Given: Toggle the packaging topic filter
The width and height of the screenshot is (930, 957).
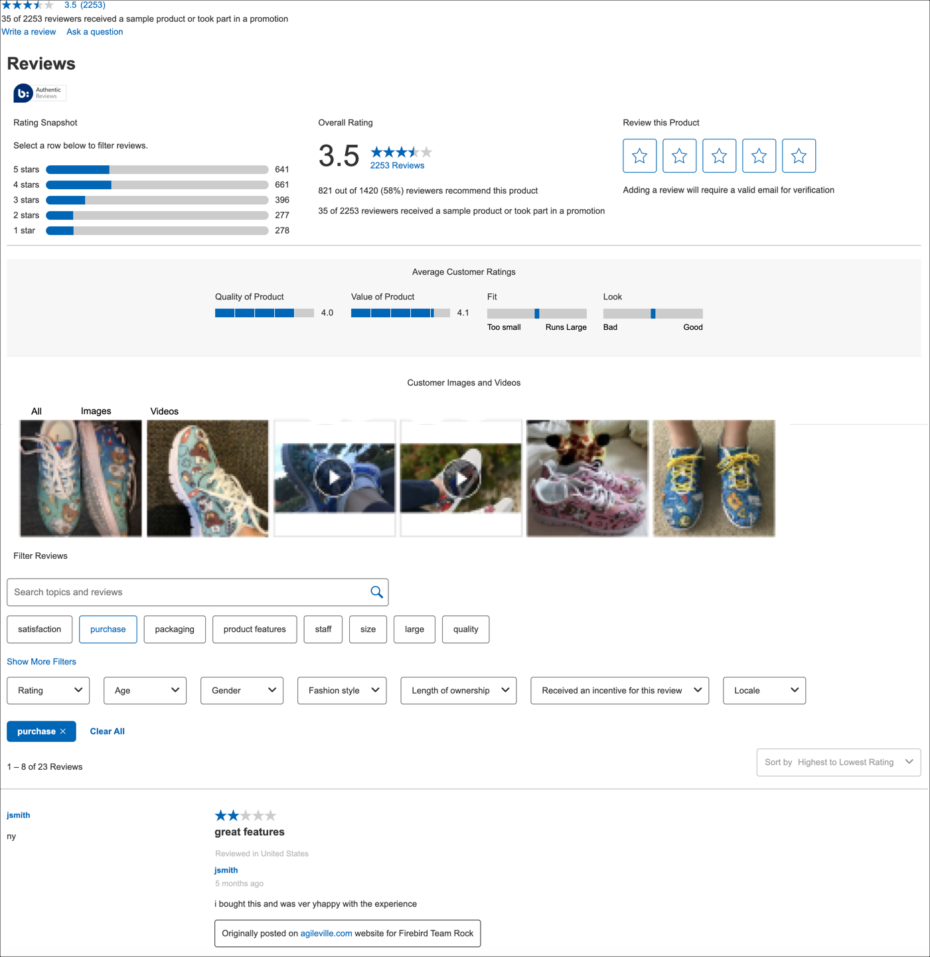Looking at the screenshot, I should click(175, 629).
